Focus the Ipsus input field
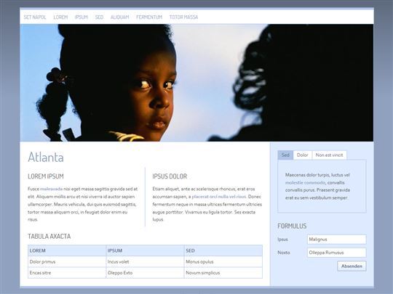Image resolution: width=393 pixels, height=294 pixels. click(x=337, y=240)
